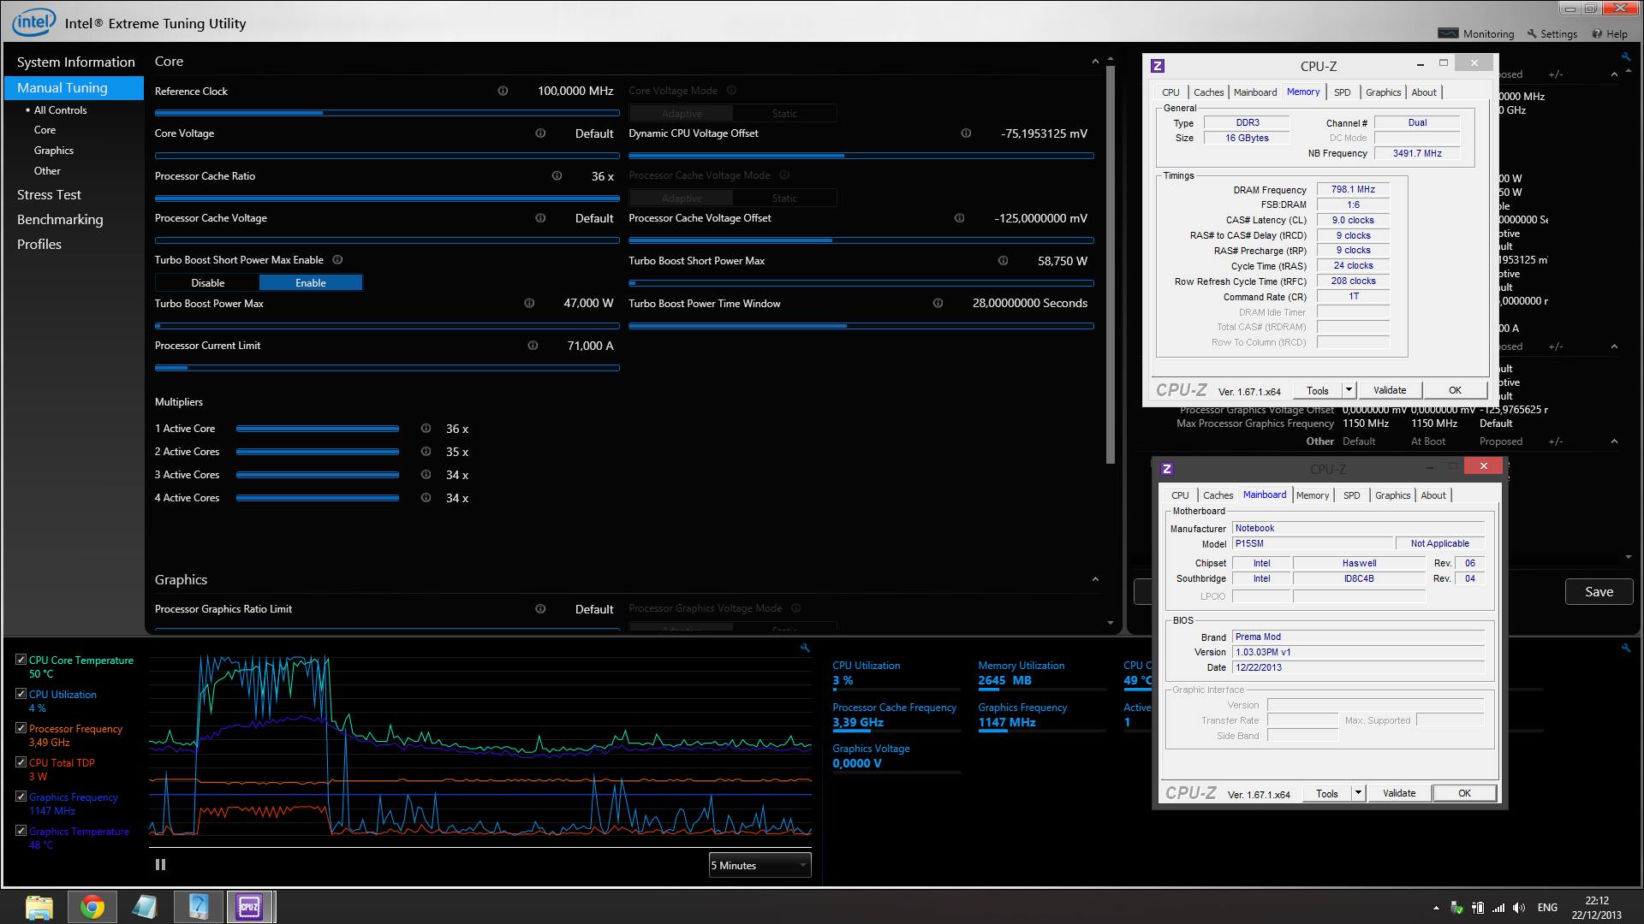The image size is (1644, 924).
Task: Click the 1 Active Core multiplier slider
Action: pos(318,429)
